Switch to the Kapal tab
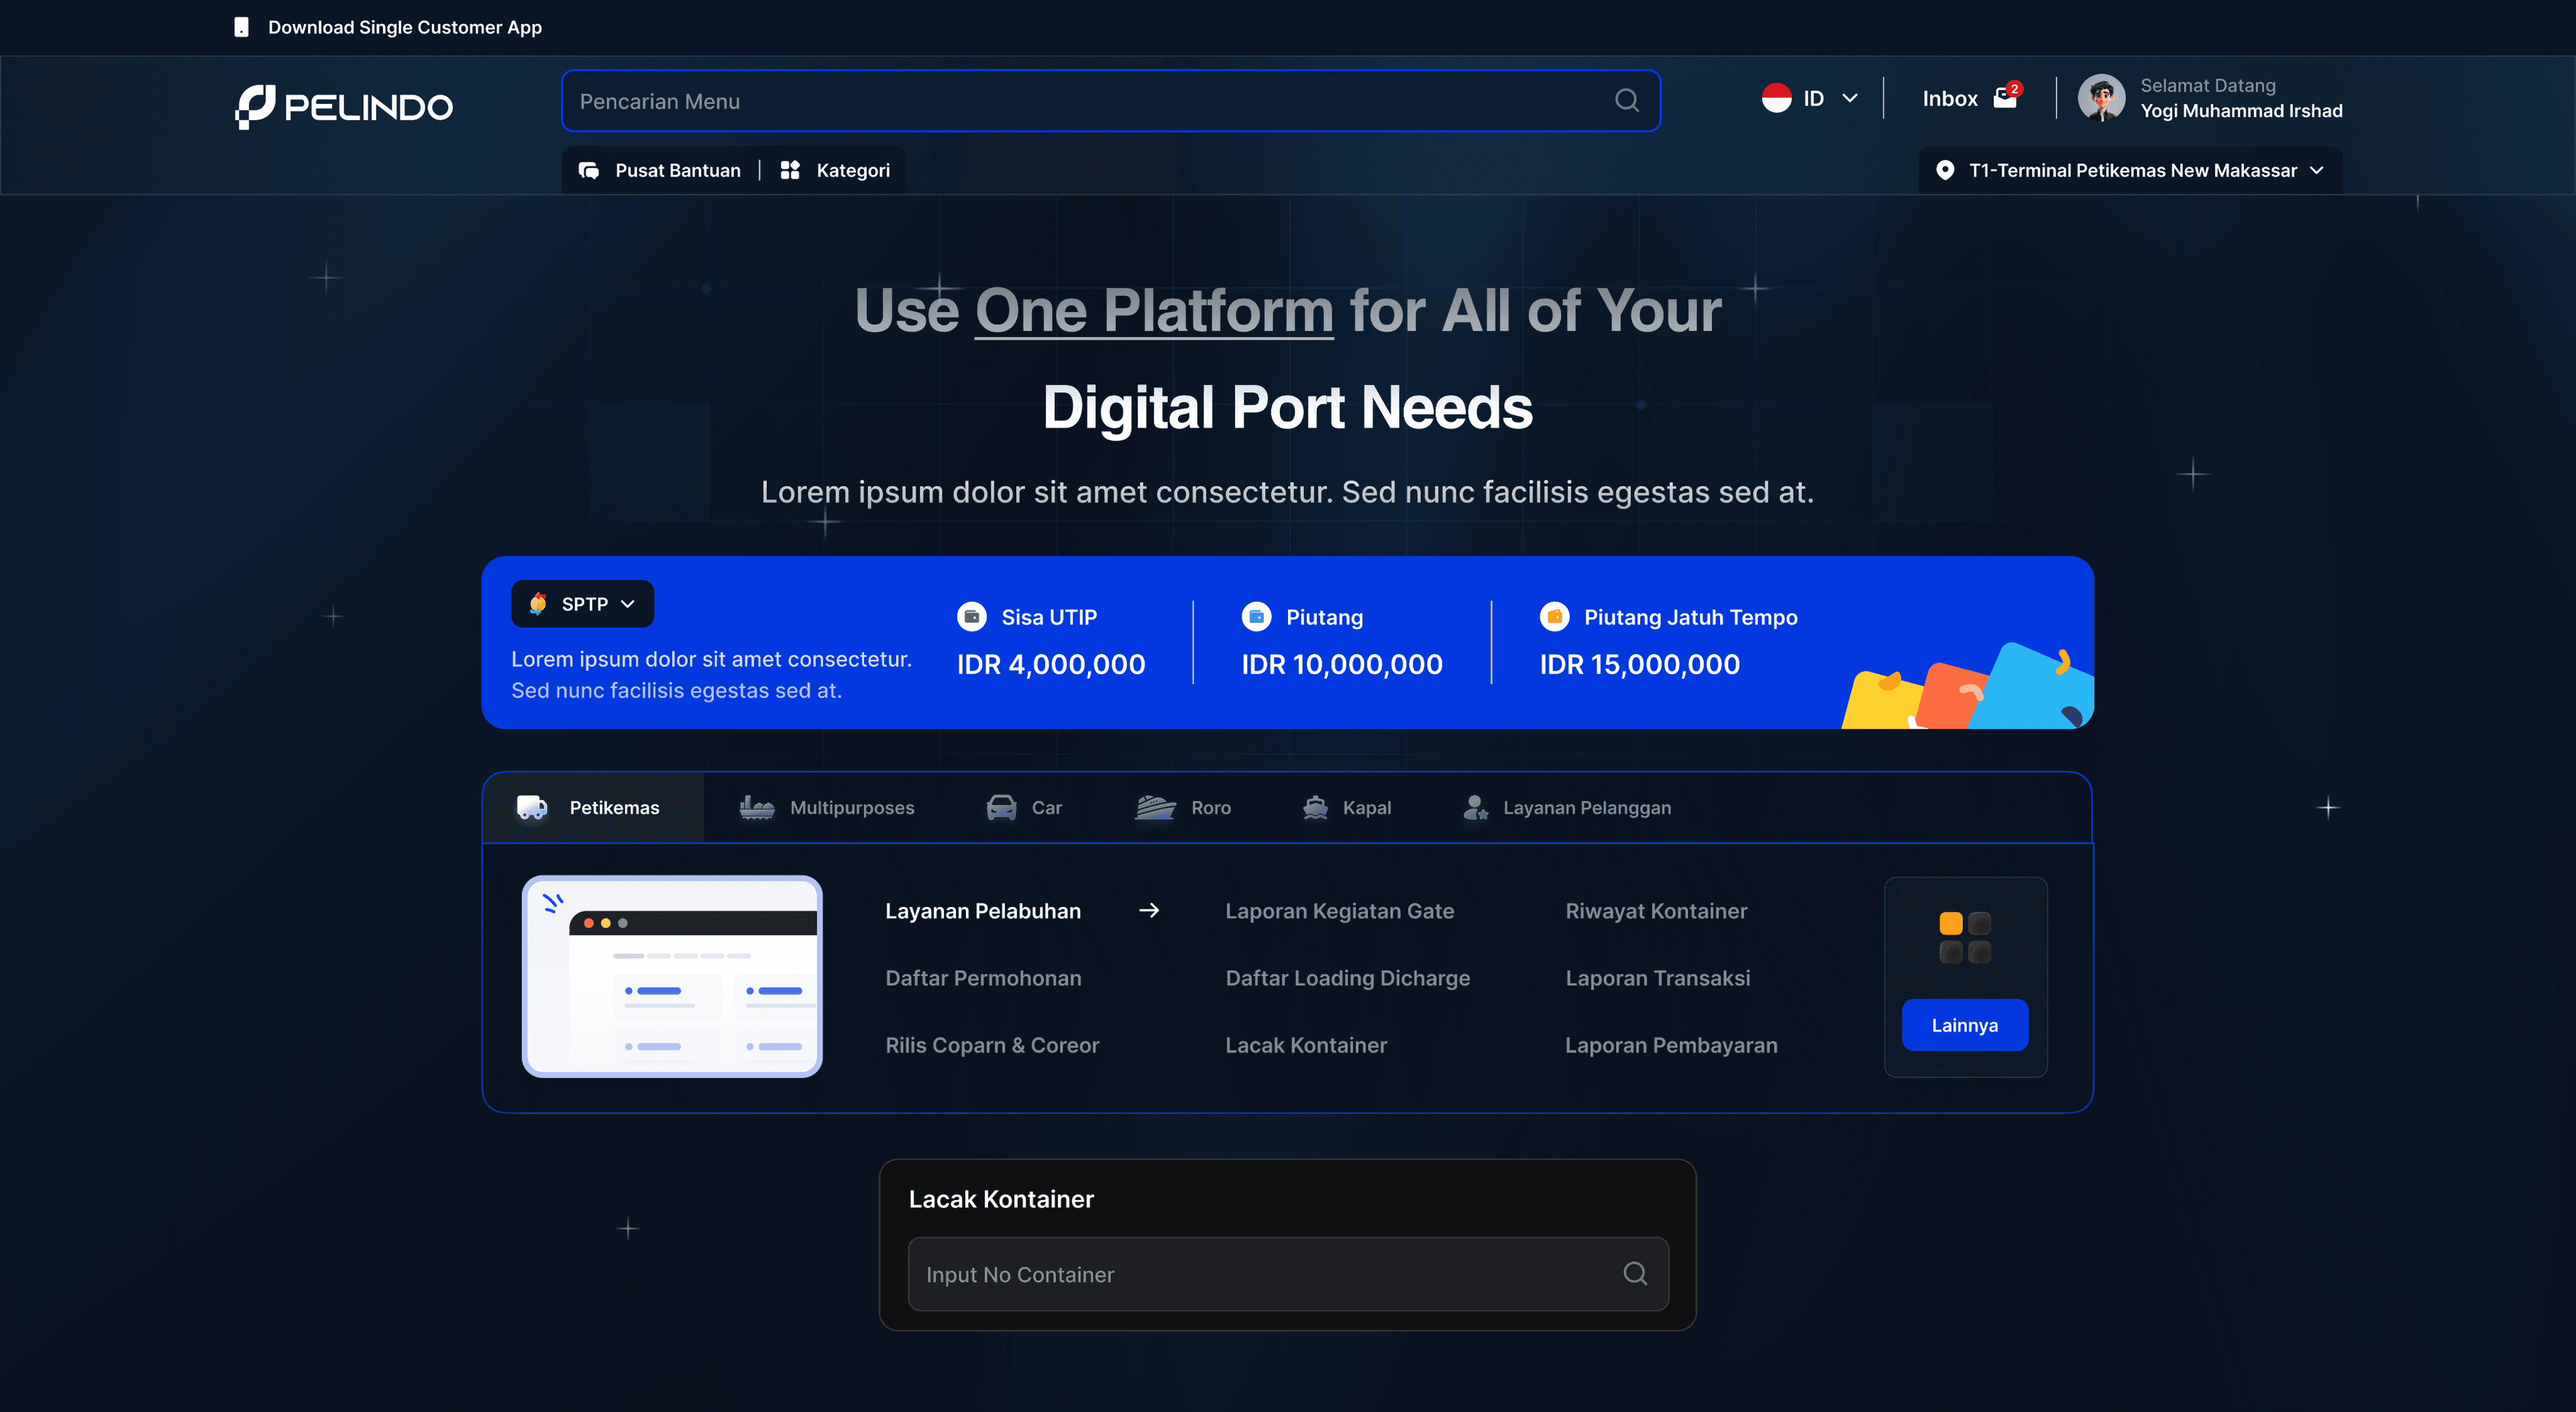 [1346, 807]
